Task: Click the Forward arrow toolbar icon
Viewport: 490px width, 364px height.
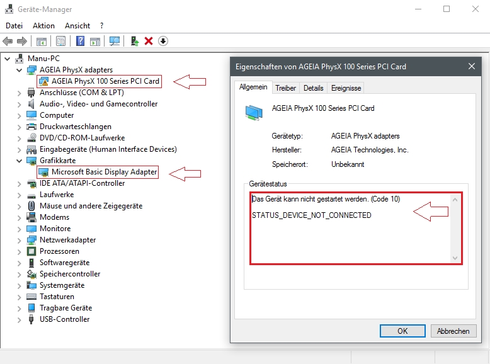Action: coord(22,41)
